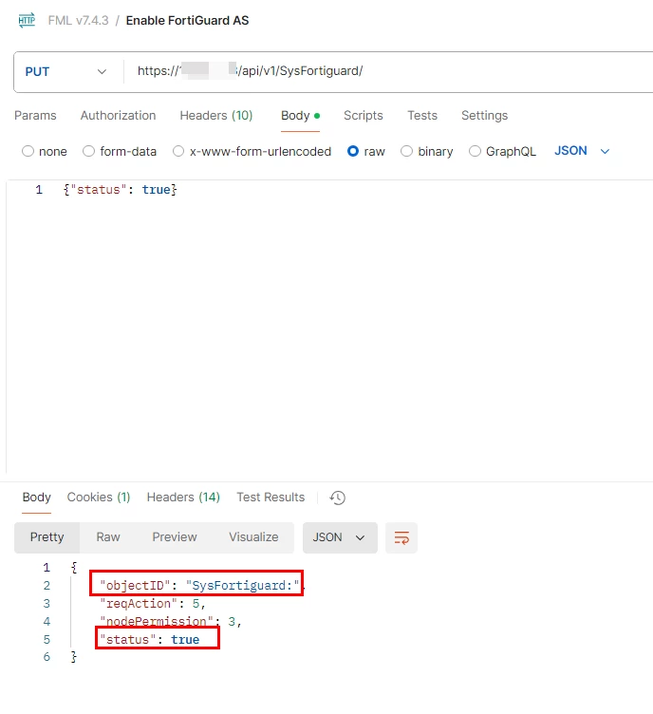This screenshot has height=714, width=653.
Task: Open the Scripts tab
Action: point(364,116)
